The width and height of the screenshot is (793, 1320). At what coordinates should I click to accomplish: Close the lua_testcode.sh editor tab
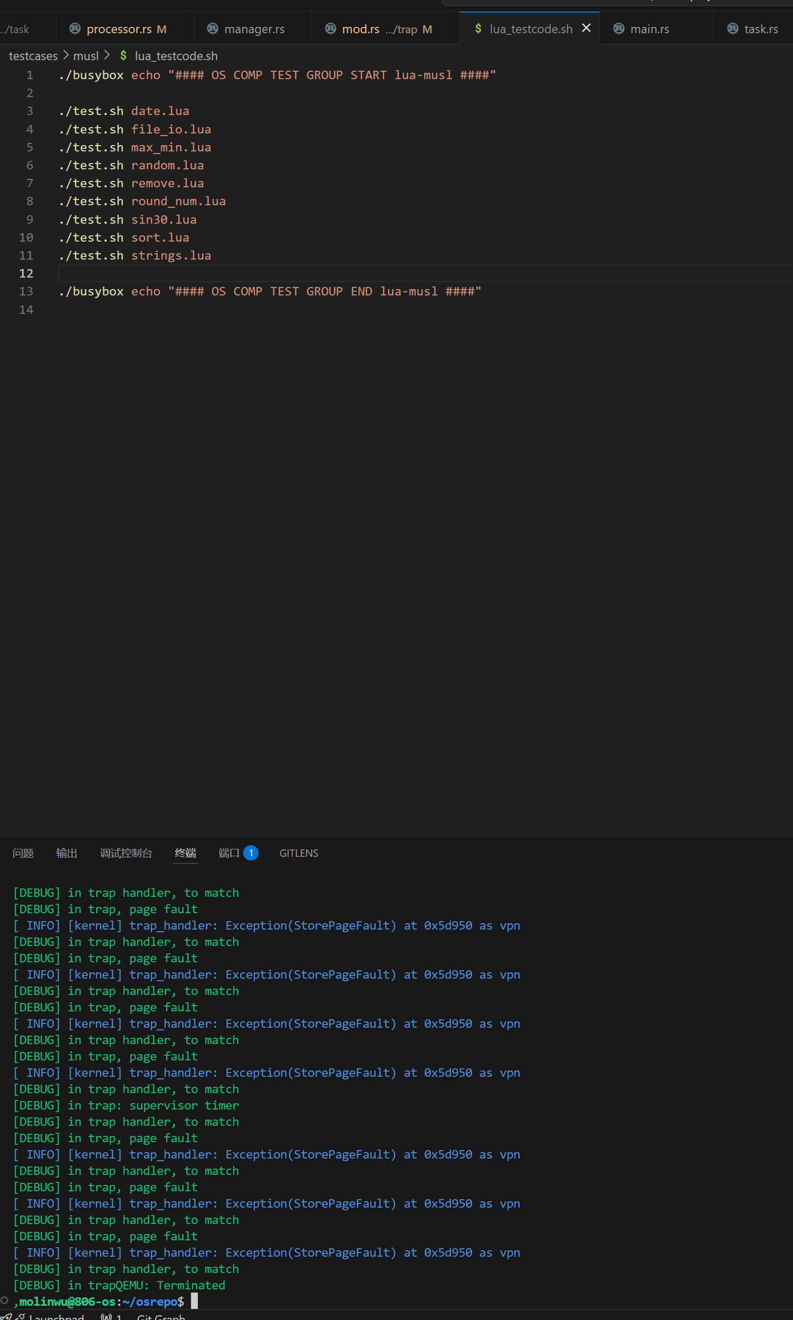[586, 28]
